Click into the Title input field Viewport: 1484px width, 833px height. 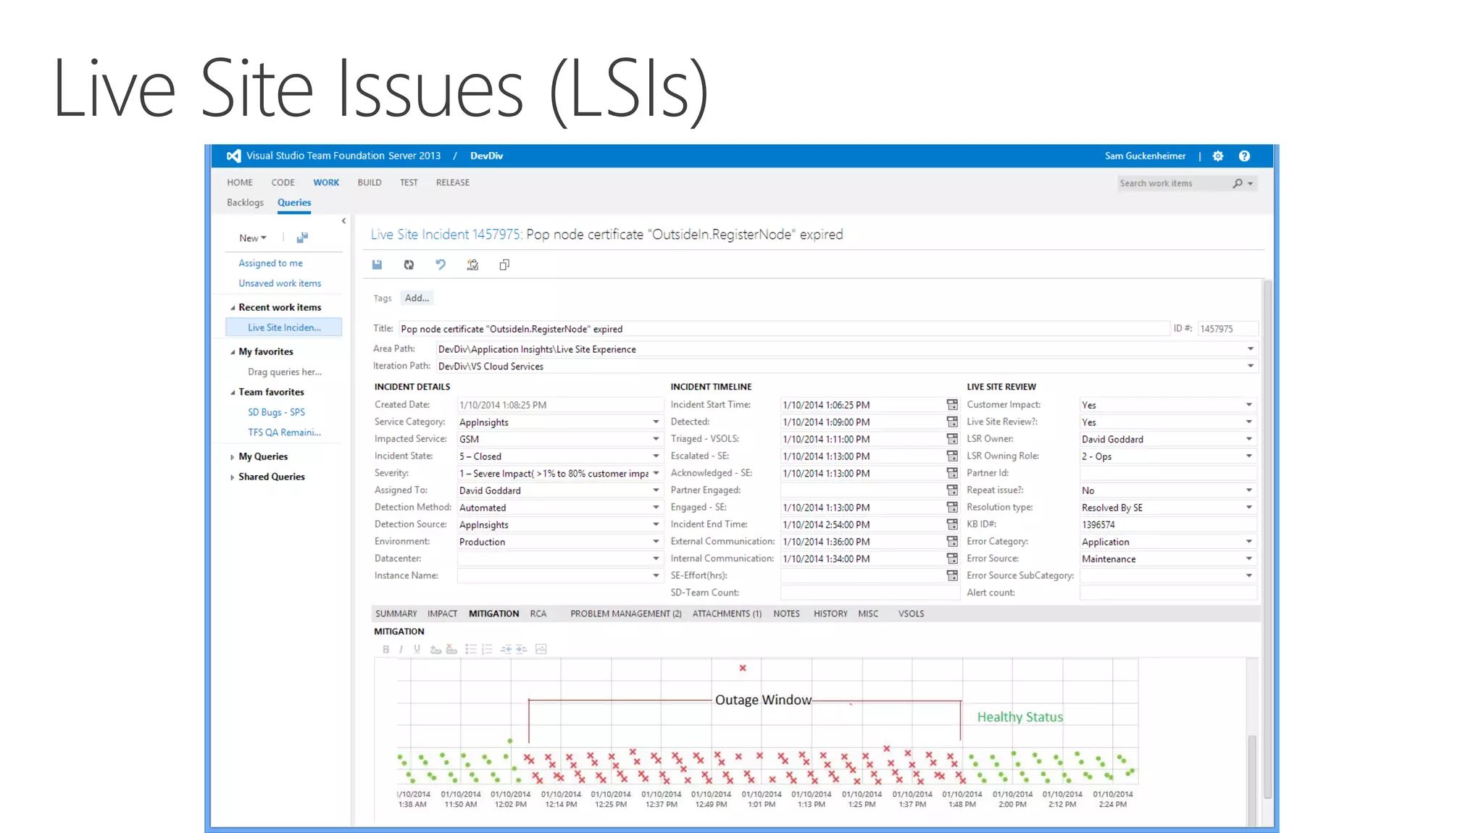pyautogui.click(x=783, y=329)
